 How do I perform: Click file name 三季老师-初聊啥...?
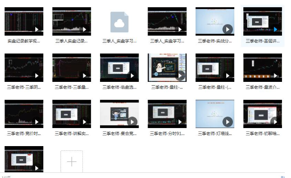pos(262,133)
